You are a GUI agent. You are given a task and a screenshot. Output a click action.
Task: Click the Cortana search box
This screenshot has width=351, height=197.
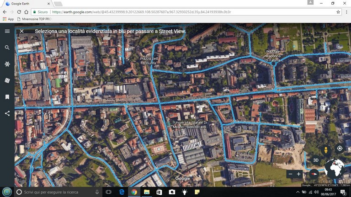pos(57,192)
